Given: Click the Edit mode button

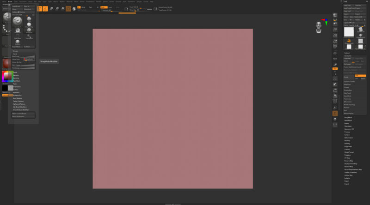Looking at the screenshot, I should 39,9.
